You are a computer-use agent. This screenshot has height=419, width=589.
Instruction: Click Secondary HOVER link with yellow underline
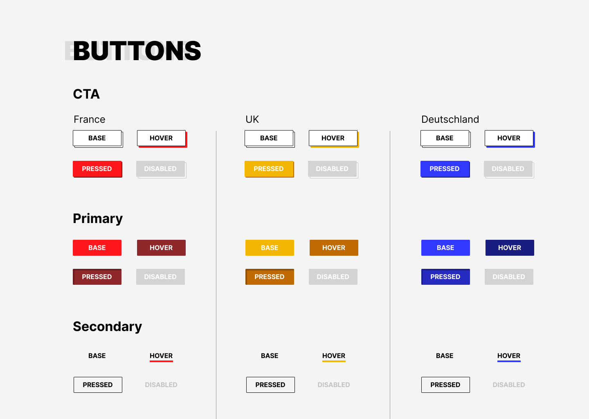click(334, 356)
